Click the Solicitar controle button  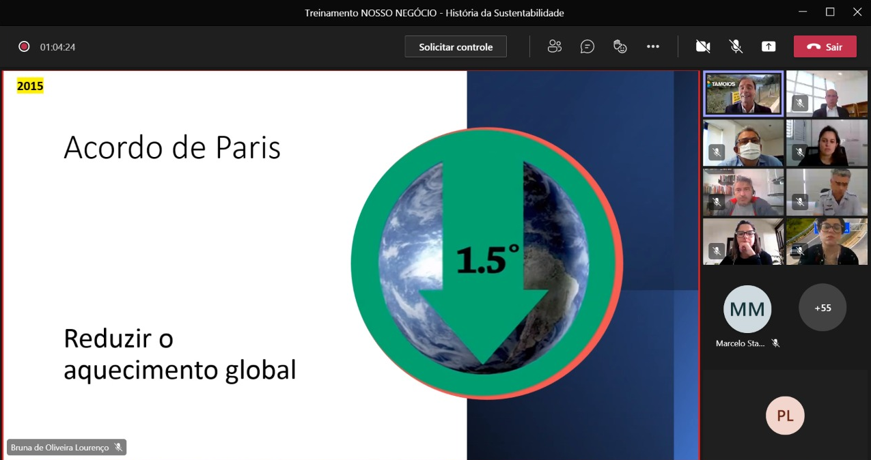click(x=456, y=46)
